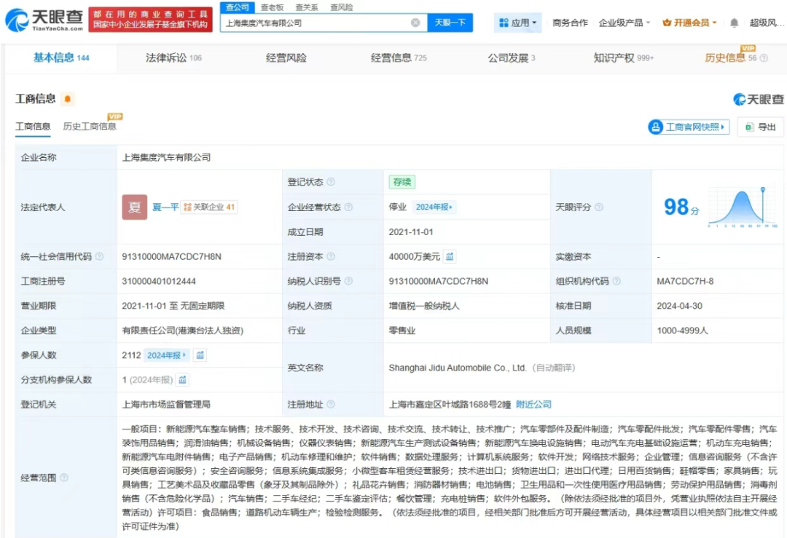Image resolution: width=787 pixels, height=538 pixels.
Task: Open the 知识产权 999+ tab
Action: (x=624, y=58)
